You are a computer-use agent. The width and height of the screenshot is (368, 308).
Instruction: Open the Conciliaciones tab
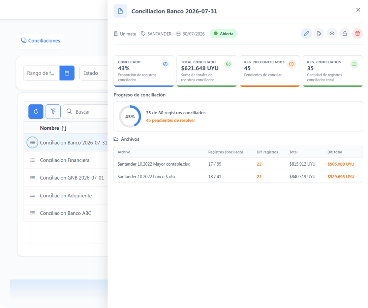pyautogui.click(x=41, y=41)
